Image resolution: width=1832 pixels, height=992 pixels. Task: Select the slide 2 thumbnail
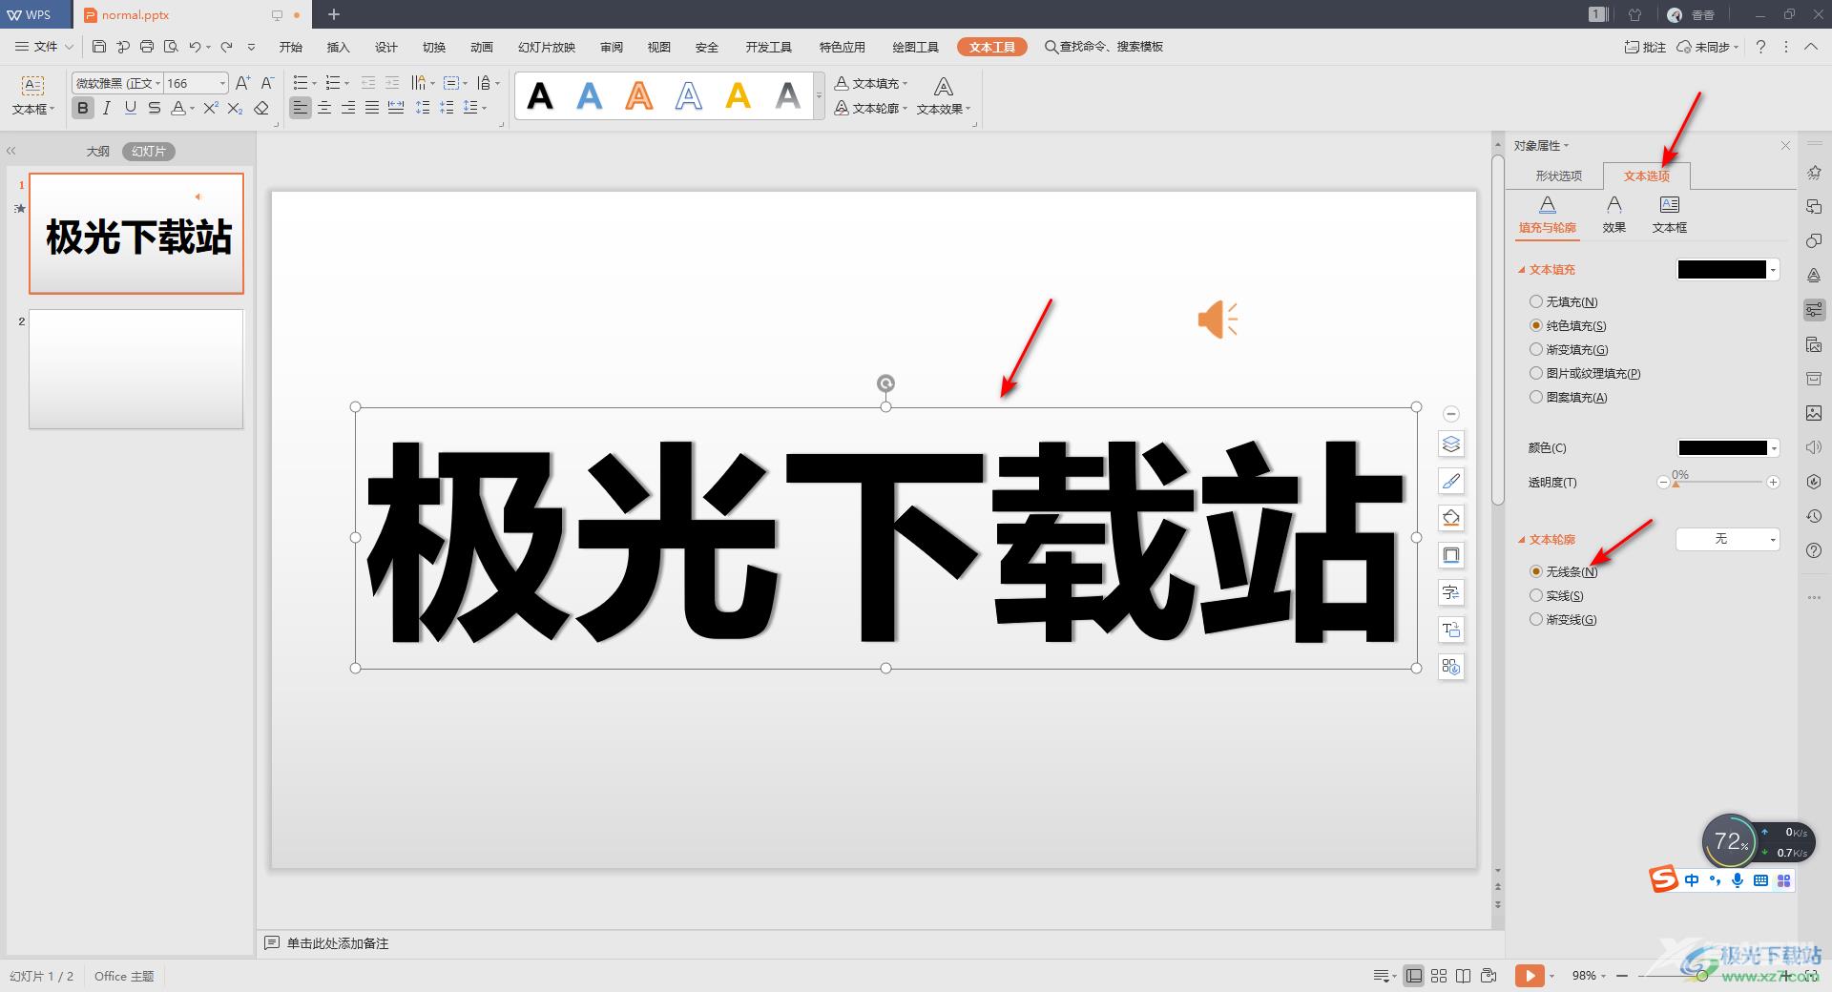coord(136,368)
